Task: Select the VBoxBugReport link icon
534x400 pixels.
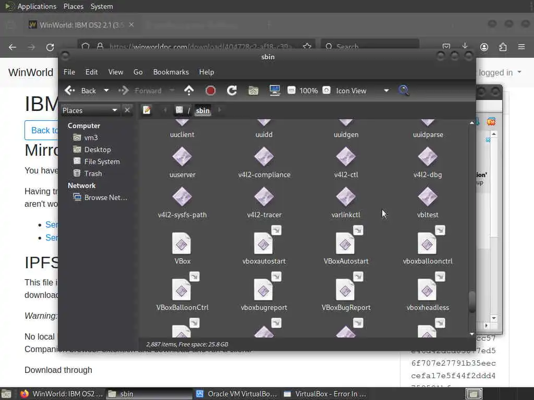Action: (x=345, y=290)
